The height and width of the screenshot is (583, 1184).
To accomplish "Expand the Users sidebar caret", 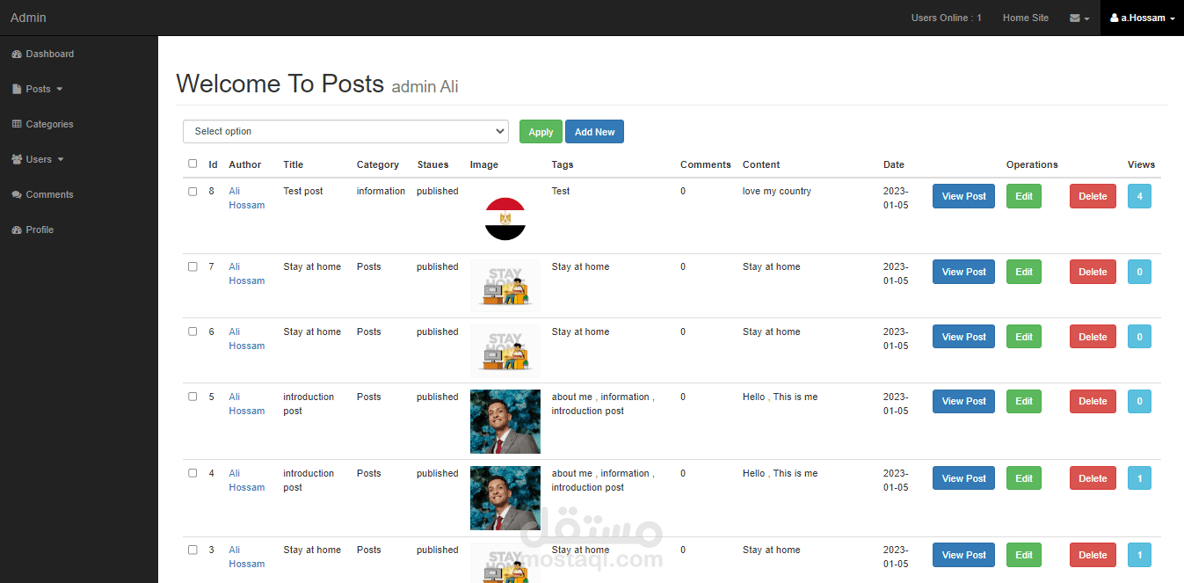I will 61,160.
